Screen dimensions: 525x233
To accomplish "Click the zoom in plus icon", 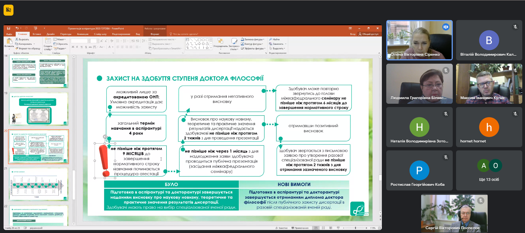I will click(366, 228).
